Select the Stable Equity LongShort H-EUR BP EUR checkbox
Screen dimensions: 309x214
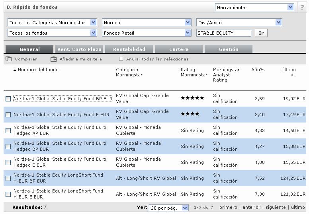[8, 178]
